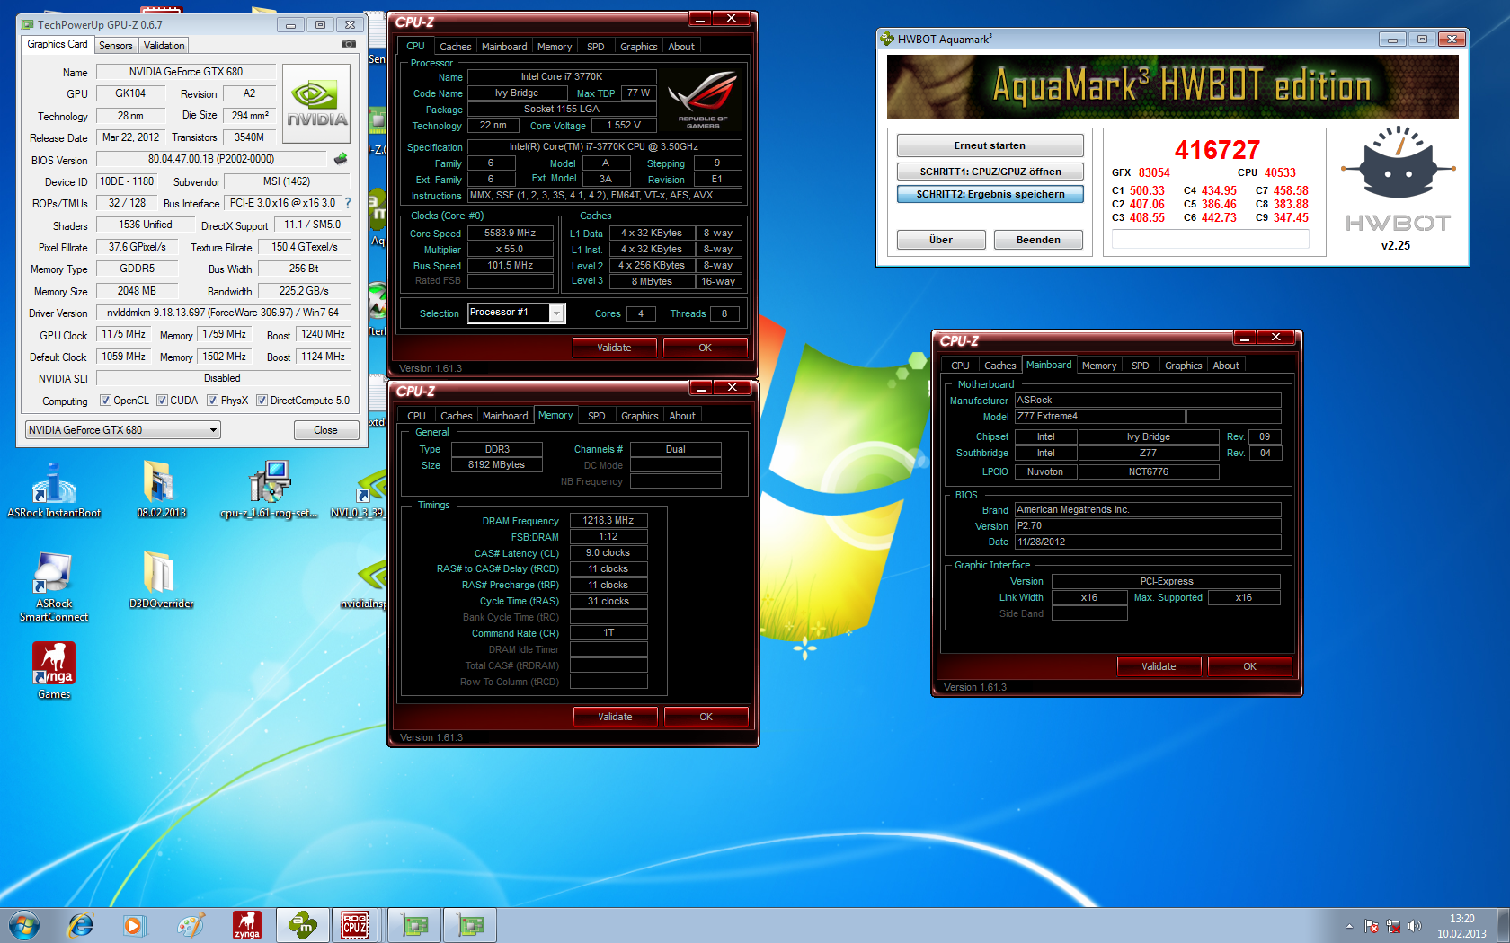Expand the Processor #1 selection dropdown
The height and width of the screenshot is (943, 1510).
(556, 313)
